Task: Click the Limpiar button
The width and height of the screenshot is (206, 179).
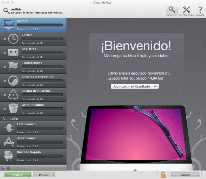Action: point(185,175)
